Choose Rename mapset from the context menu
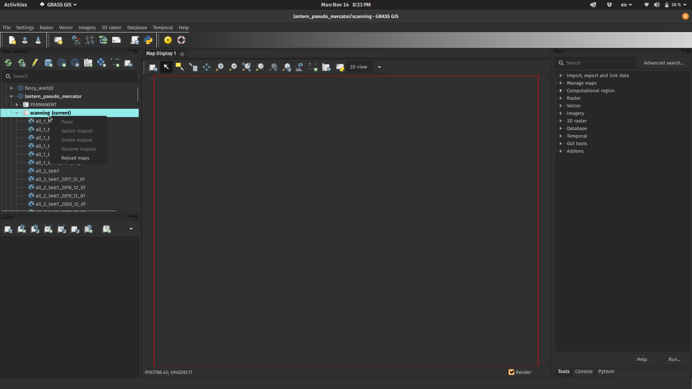This screenshot has width=692, height=389. tap(79, 149)
